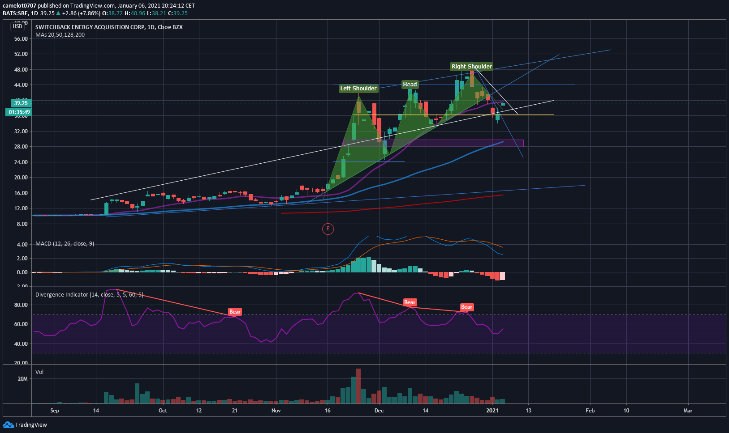
Task: Click the Nov date axis label
Action: [276, 410]
